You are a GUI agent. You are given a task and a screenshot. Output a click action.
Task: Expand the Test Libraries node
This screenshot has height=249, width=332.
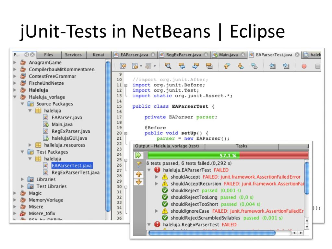22,186
